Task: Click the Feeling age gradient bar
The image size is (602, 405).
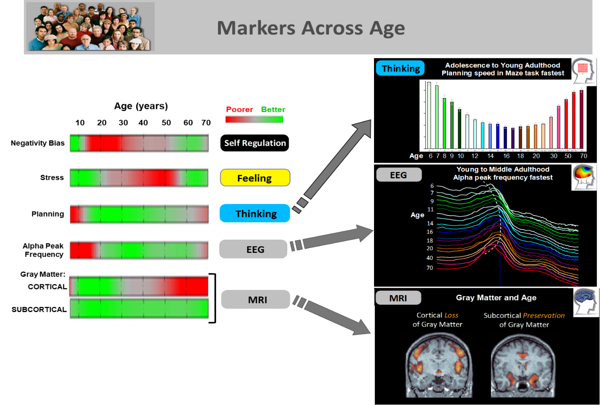Action: [139, 178]
